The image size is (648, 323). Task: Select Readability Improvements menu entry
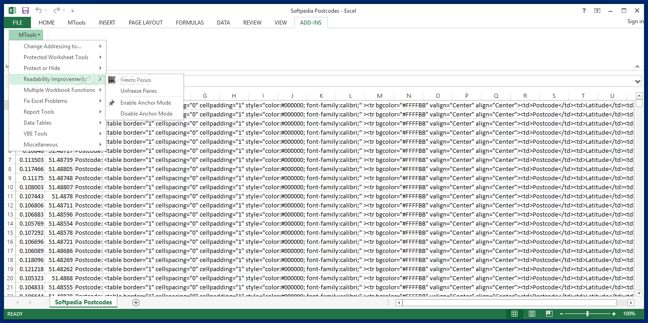(x=58, y=79)
